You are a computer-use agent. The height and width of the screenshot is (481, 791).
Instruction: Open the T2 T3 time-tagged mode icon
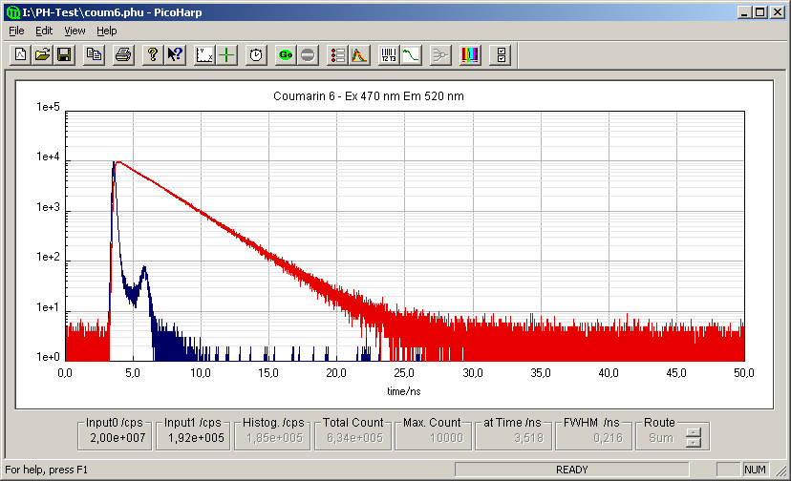click(388, 55)
